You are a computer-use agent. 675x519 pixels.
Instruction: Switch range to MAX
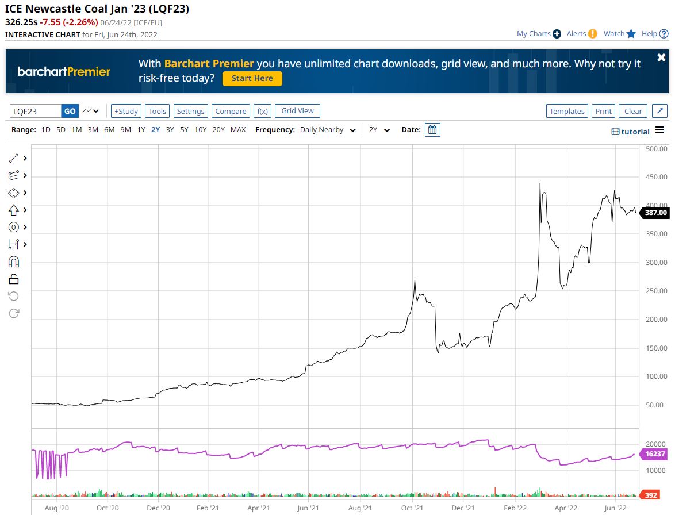pyautogui.click(x=238, y=130)
